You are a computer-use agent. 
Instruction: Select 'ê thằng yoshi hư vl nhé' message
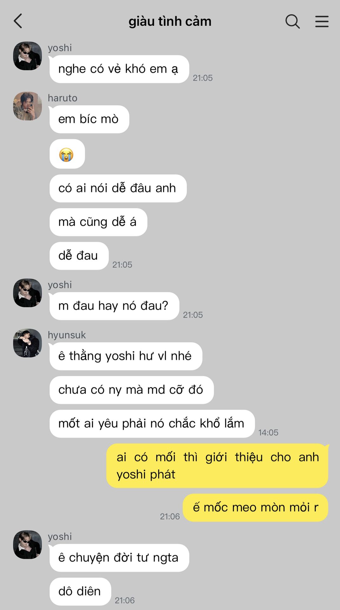tap(126, 356)
